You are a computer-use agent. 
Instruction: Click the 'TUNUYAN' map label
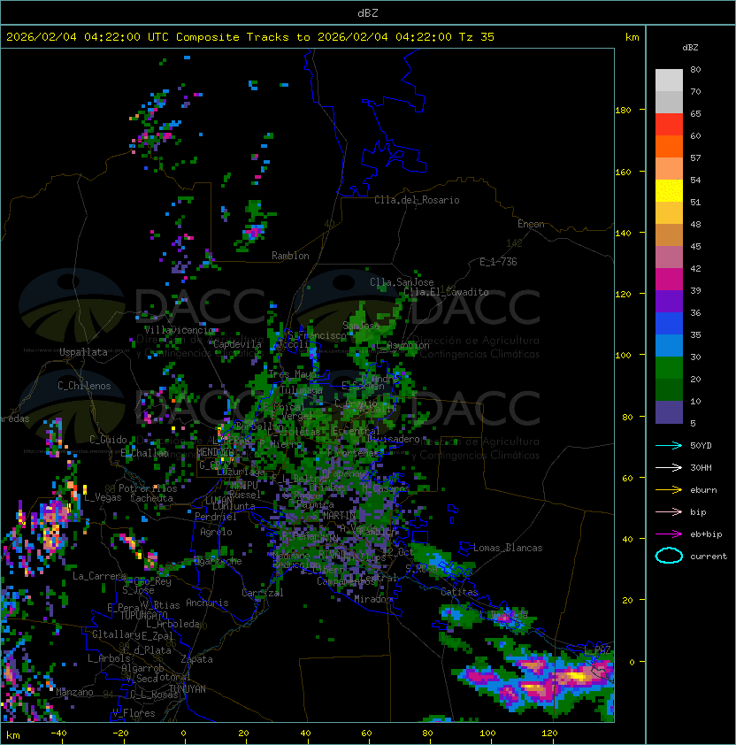(x=188, y=689)
